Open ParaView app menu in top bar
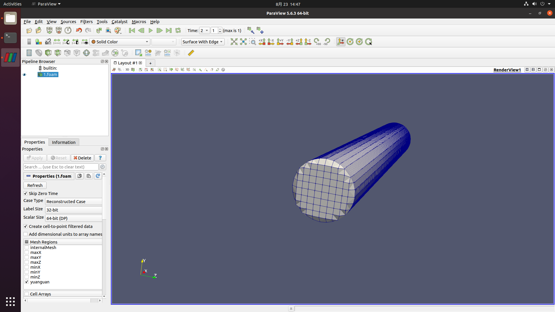 (46, 4)
